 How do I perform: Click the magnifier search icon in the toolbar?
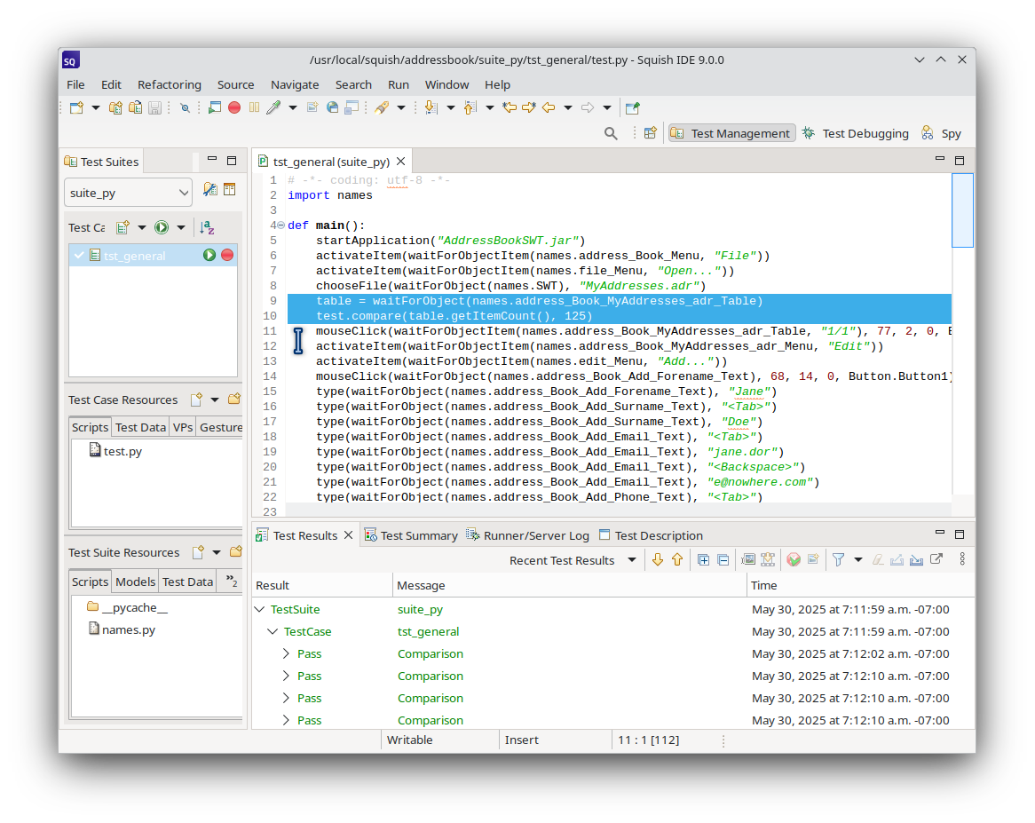[611, 133]
